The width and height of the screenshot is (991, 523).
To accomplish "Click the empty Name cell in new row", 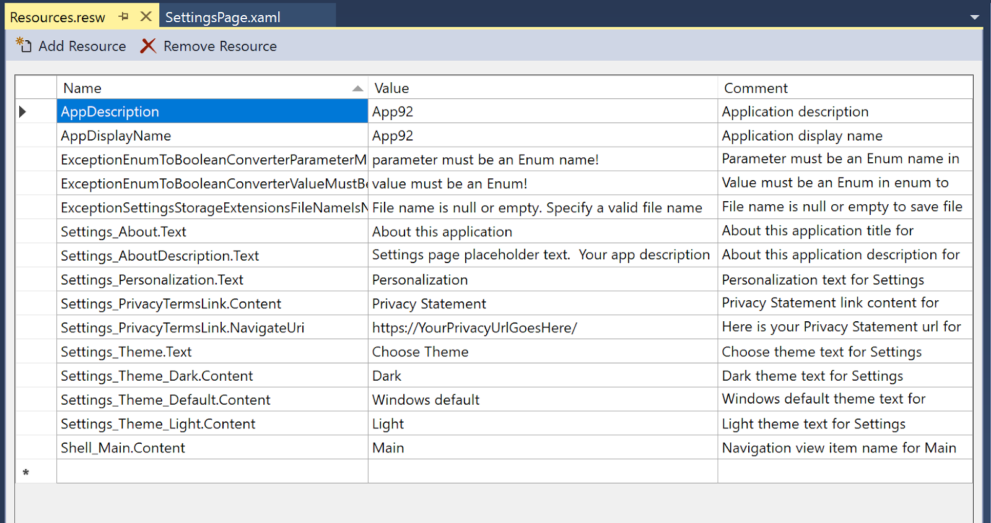I will tap(212, 472).
